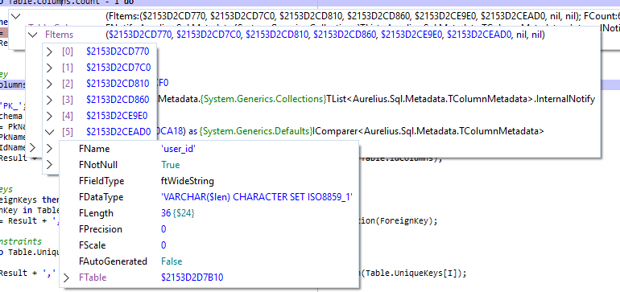Viewport: 620px width, 292px height.
Task: Collapse array item [5]
Action: pos(49,132)
